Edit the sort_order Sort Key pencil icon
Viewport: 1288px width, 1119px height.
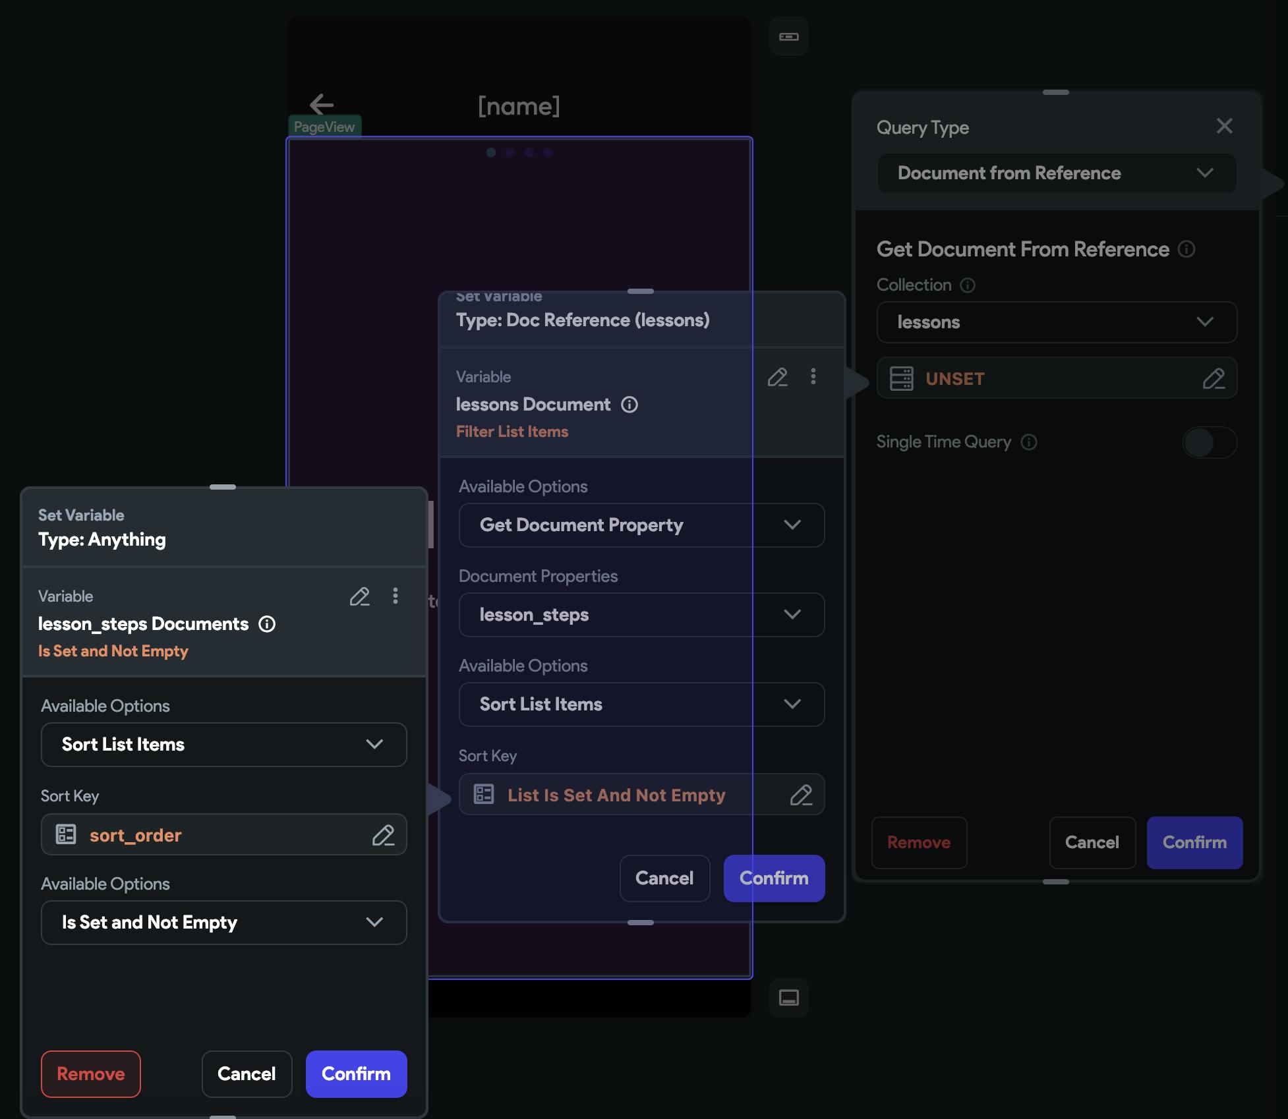tap(383, 835)
